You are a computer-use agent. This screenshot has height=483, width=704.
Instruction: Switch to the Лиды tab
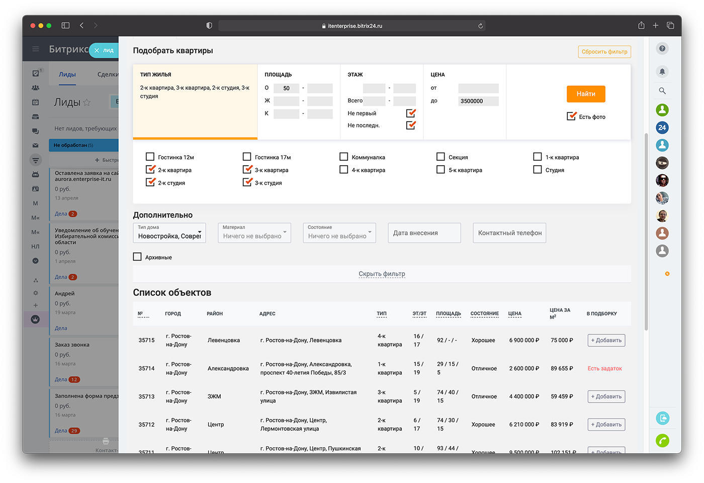point(67,74)
